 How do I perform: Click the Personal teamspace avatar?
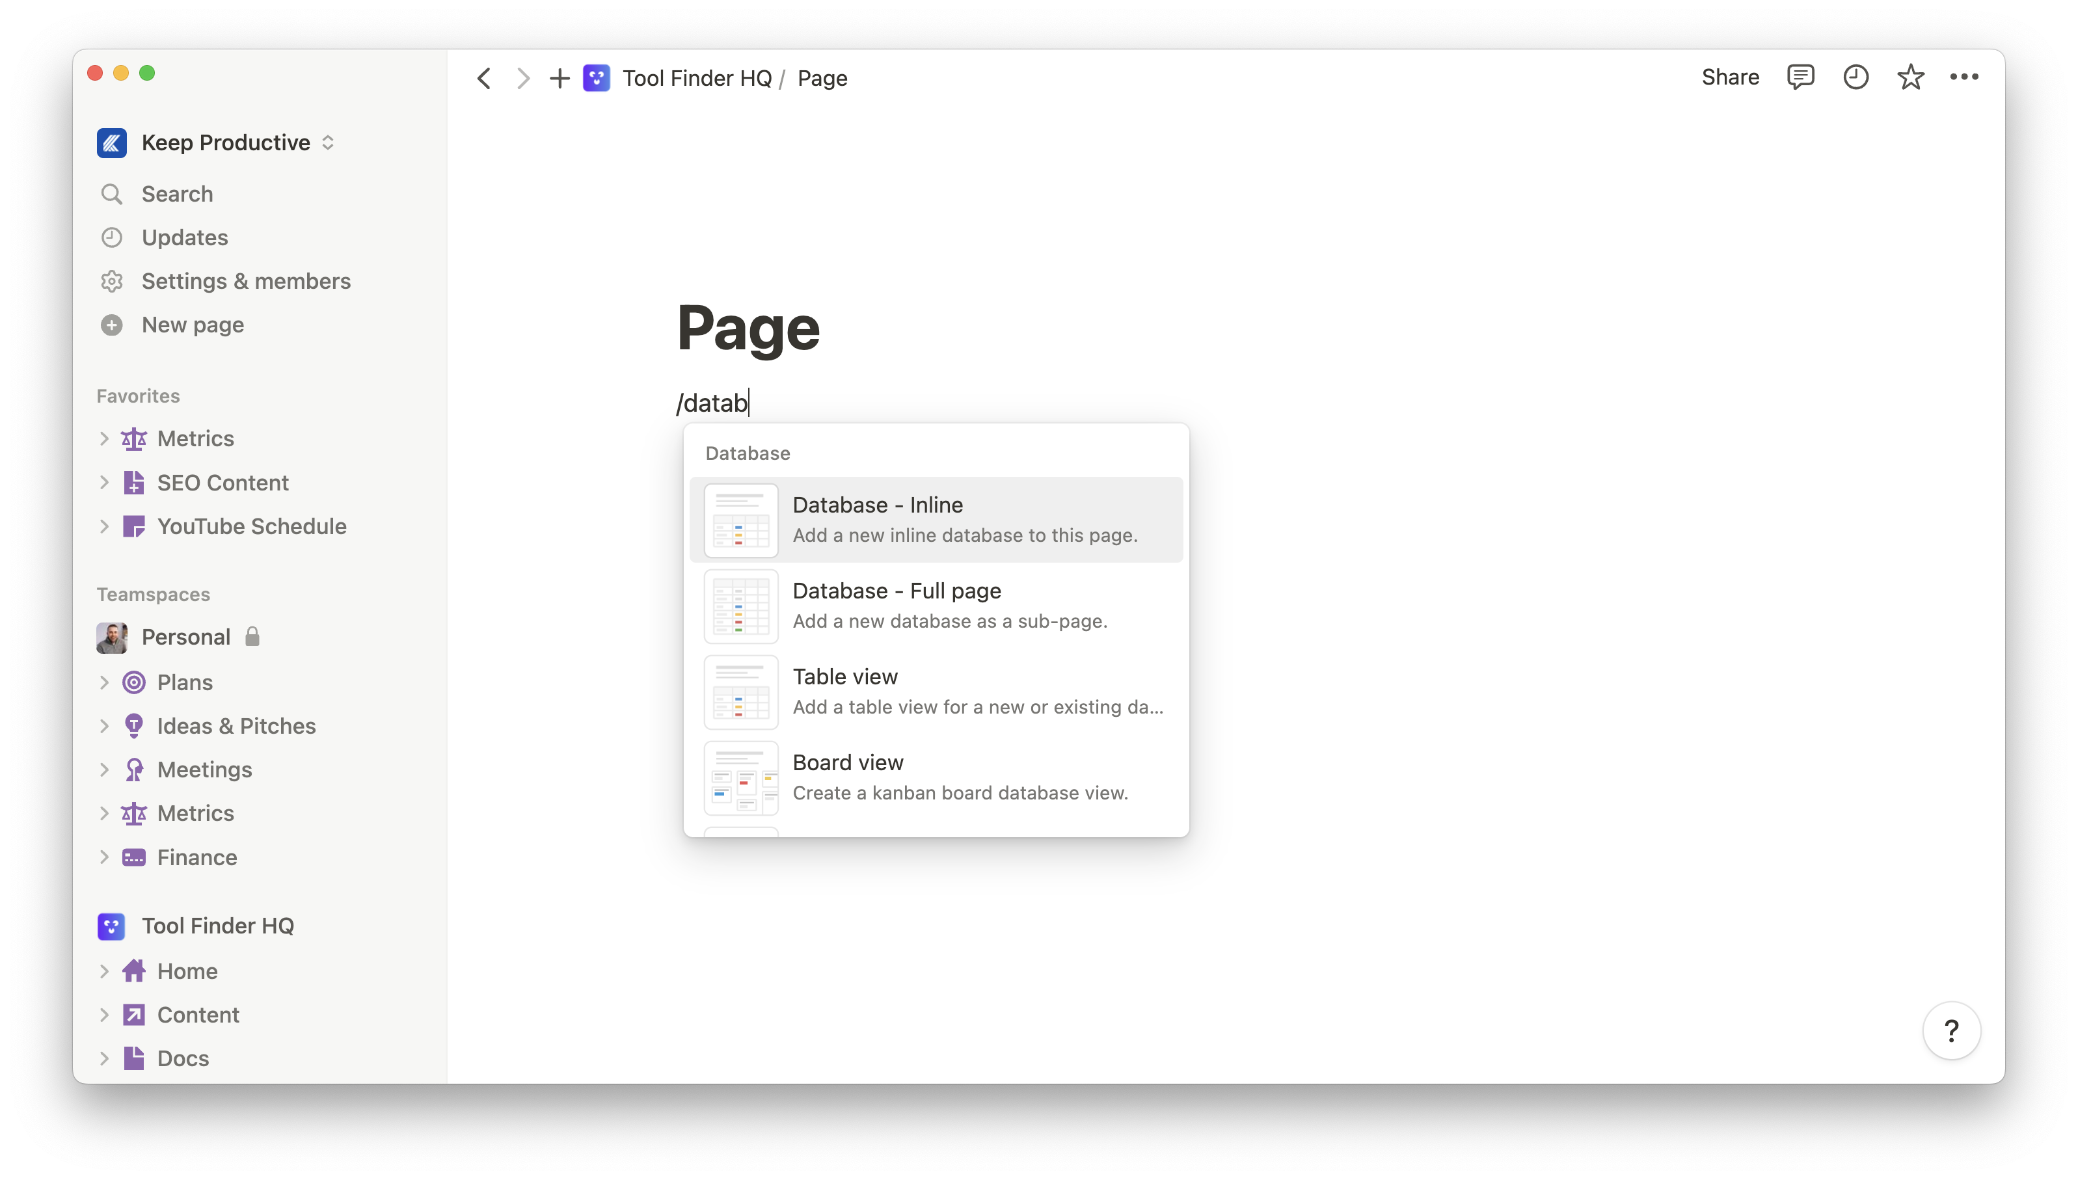(113, 637)
